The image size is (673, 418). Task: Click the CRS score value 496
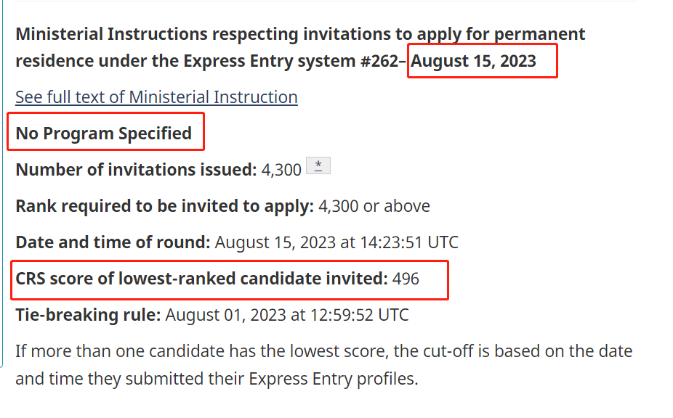point(406,279)
